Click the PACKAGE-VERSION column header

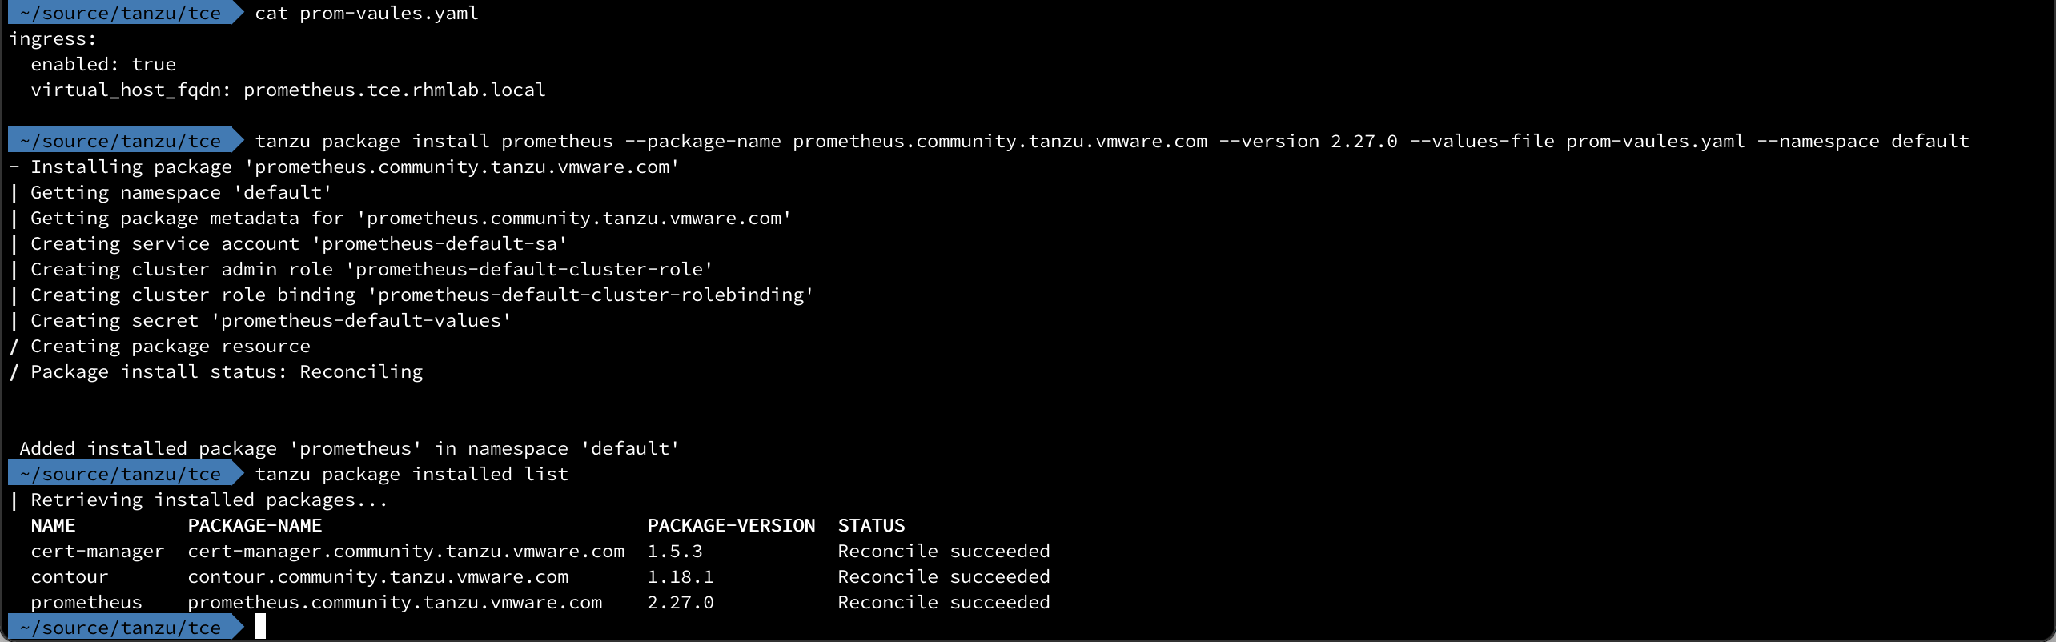click(731, 525)
